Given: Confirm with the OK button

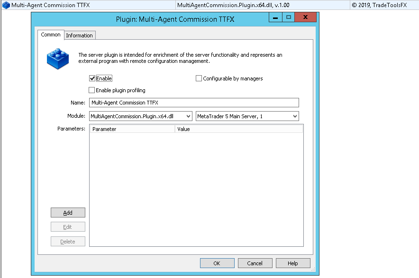Looking at the screenshot, I should click(217, 263).
